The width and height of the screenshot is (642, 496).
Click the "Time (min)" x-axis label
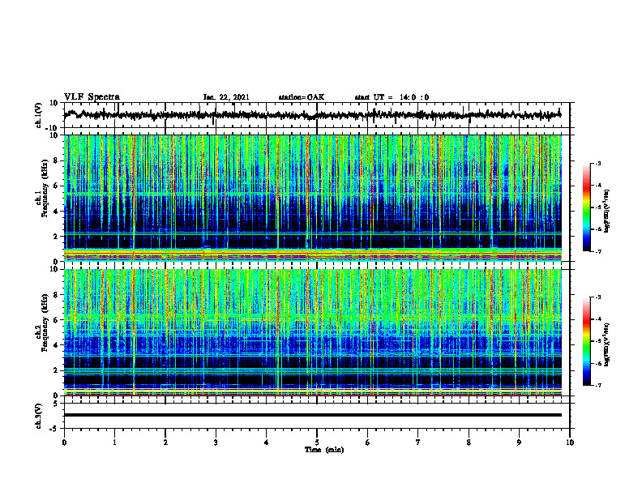[x=324, y=450]
